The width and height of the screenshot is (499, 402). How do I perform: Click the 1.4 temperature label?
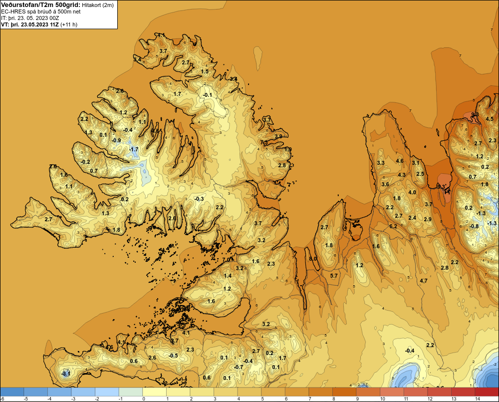tap(228, 276)
